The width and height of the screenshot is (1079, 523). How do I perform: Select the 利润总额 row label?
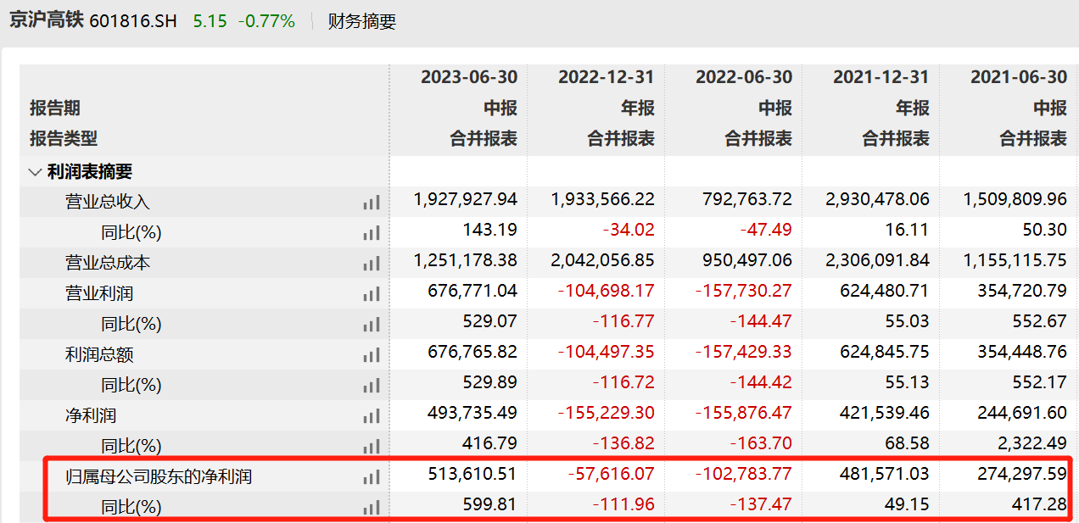click(99, 354)
